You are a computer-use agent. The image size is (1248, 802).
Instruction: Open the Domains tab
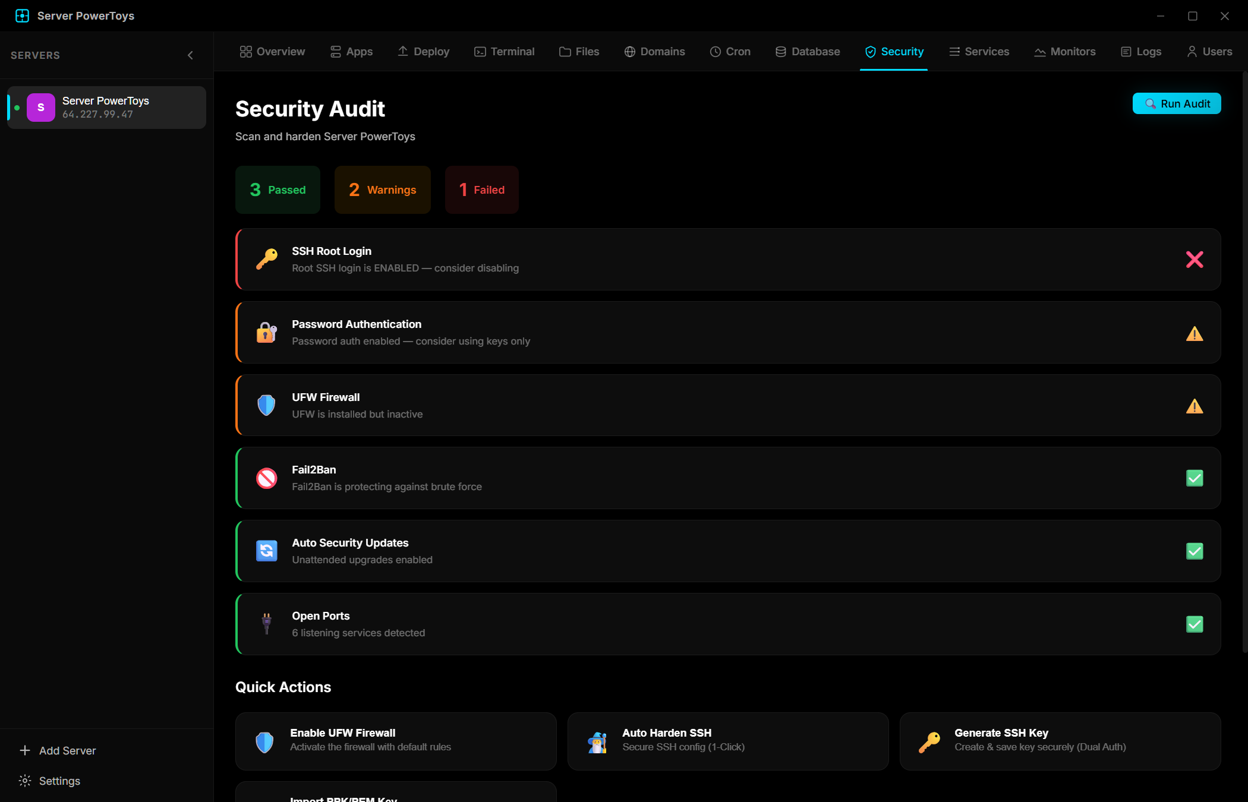654,52
